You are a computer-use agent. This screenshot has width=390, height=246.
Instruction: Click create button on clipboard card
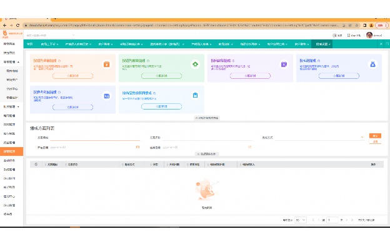click(x=161, y=106)
